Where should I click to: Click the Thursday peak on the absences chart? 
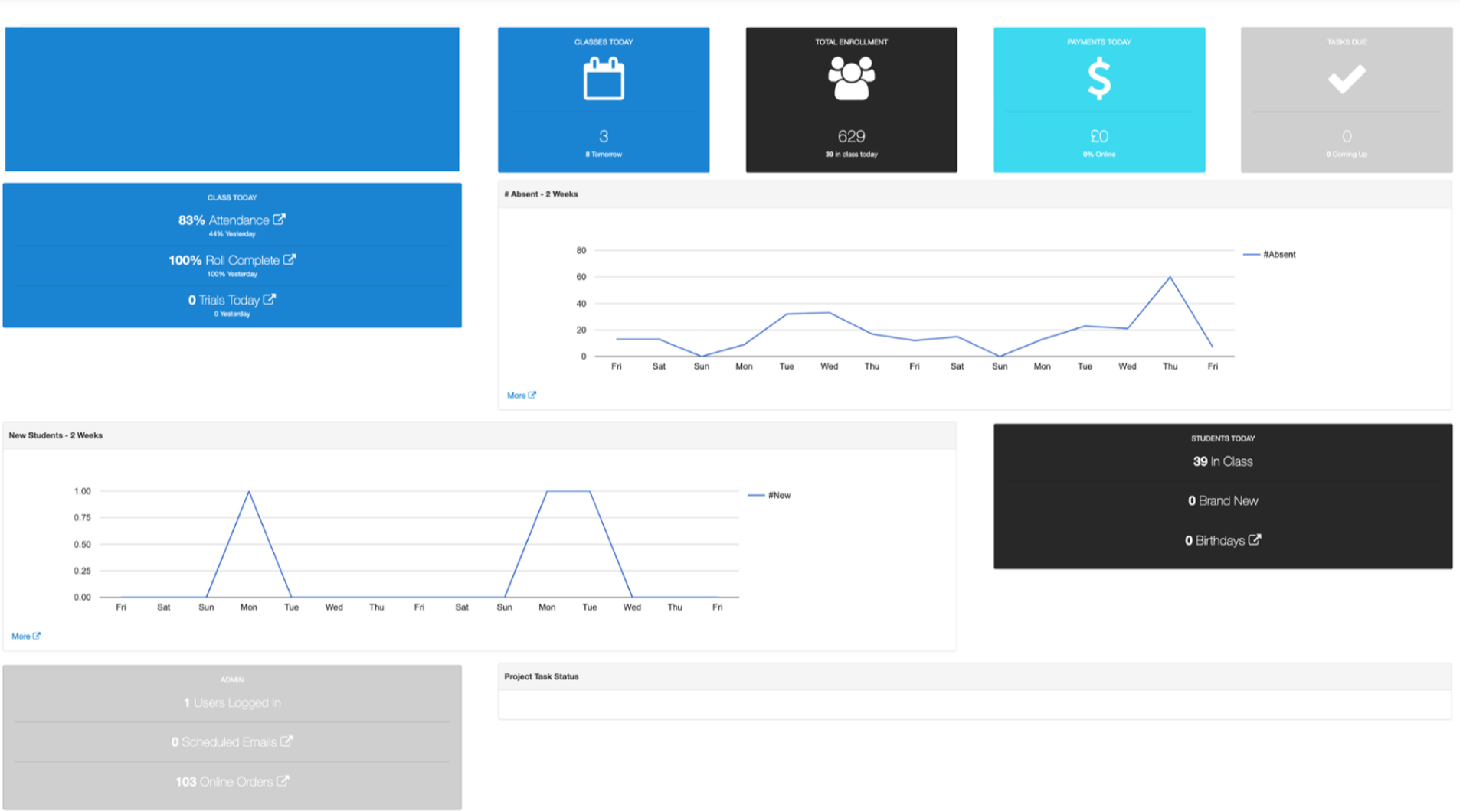(1170, 277)
